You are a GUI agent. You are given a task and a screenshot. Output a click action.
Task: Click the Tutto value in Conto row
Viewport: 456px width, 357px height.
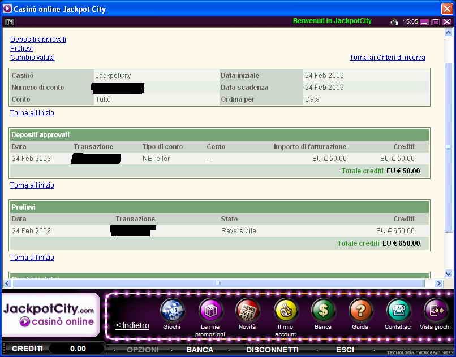(103, 99)
